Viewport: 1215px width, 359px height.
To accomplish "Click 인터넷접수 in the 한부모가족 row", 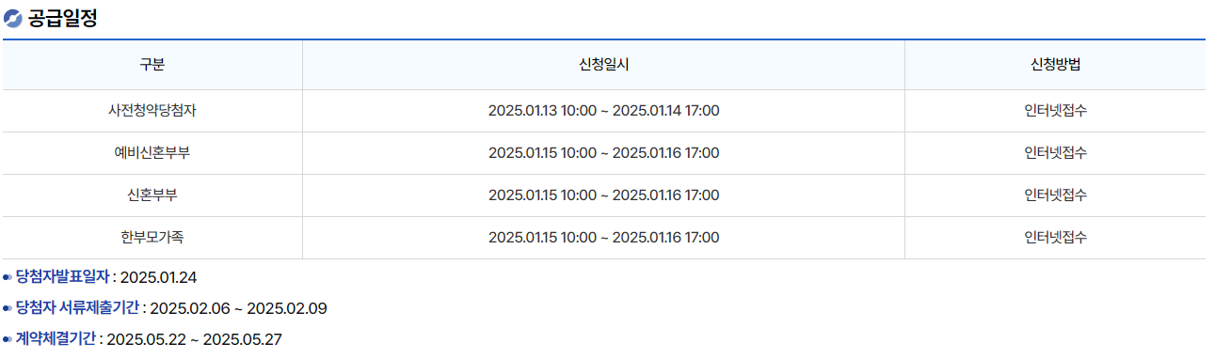I will point(1055,238).
